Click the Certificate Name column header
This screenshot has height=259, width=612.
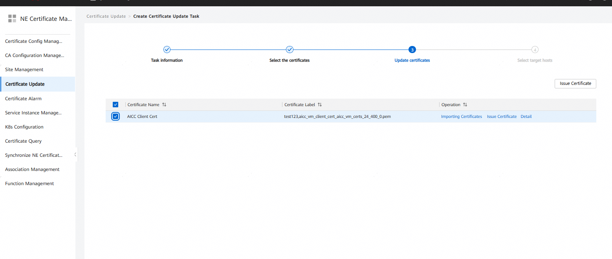tap(143, 105)
